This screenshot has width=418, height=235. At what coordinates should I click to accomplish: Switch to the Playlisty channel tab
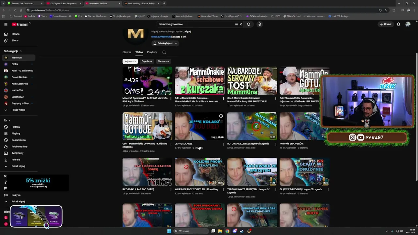[152, 52]
